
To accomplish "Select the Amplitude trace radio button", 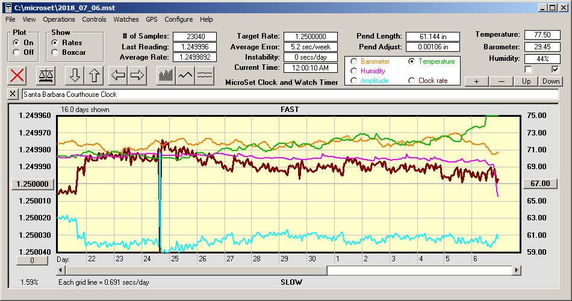I will (x=353, y=80).
